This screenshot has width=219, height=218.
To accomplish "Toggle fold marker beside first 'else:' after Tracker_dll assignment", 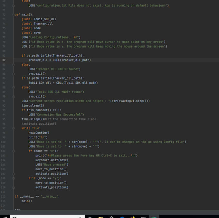I will [14, 65].
